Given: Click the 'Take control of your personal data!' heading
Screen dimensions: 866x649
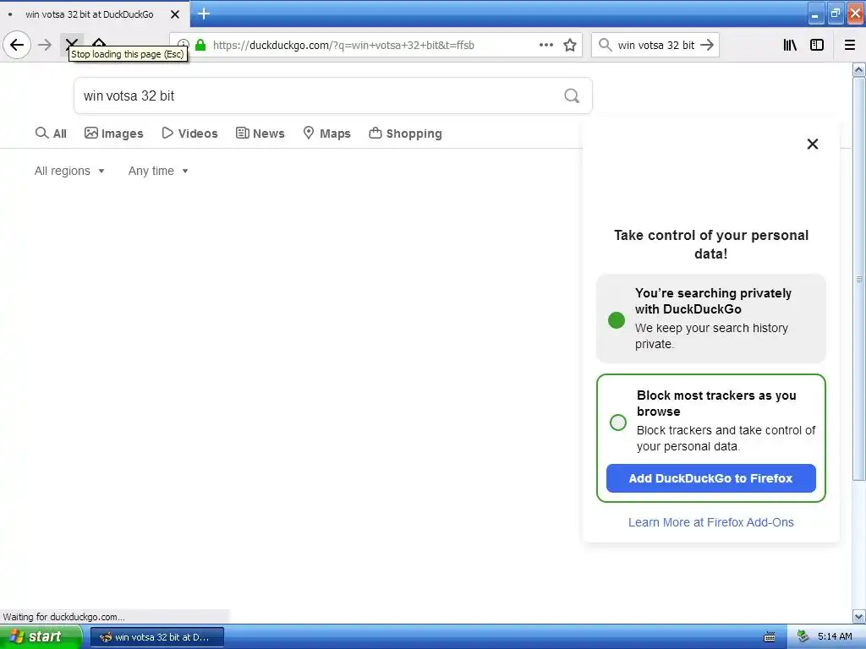Looking at the screenshot, I should click(x=710, y=244).
